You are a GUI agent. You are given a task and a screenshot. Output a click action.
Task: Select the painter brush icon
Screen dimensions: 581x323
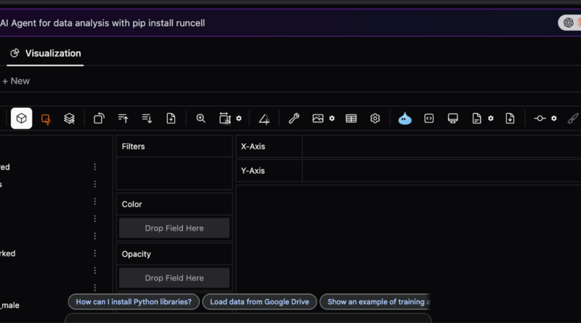pos(573,118)
